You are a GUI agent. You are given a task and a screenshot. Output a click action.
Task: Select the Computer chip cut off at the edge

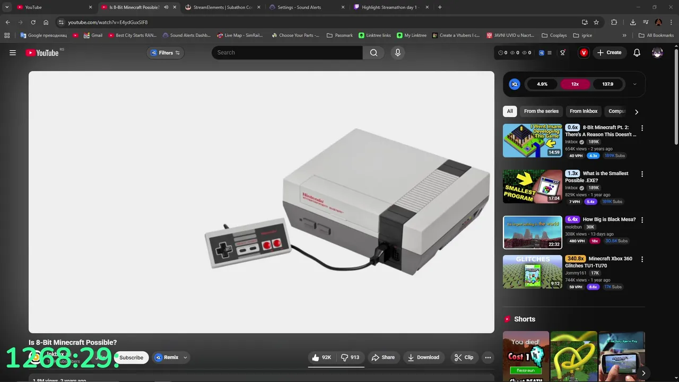[x=617, y=111]
